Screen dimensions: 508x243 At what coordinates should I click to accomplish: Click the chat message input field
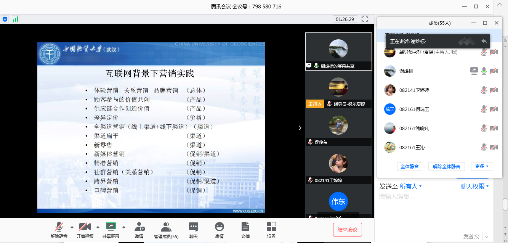pyautogui.click(x=438, y=206)
